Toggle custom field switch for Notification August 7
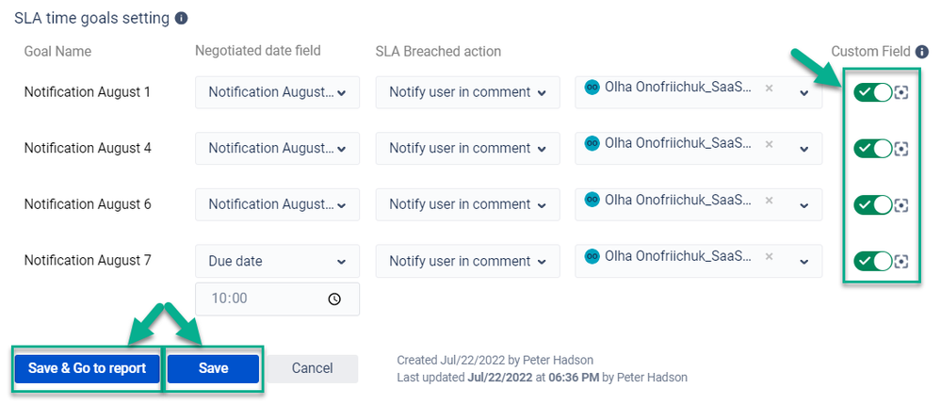 click(872, 261)
